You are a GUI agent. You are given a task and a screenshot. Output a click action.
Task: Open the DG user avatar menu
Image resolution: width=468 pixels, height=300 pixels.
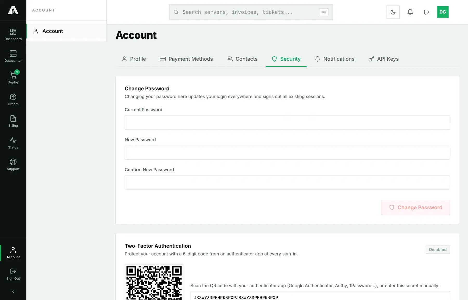pyautogui.click(x=443, y=12)
